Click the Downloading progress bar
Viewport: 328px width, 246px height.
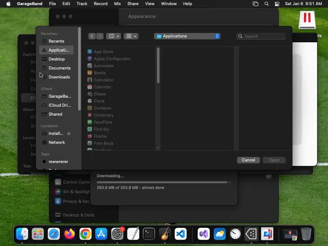[x=164, y=182]
